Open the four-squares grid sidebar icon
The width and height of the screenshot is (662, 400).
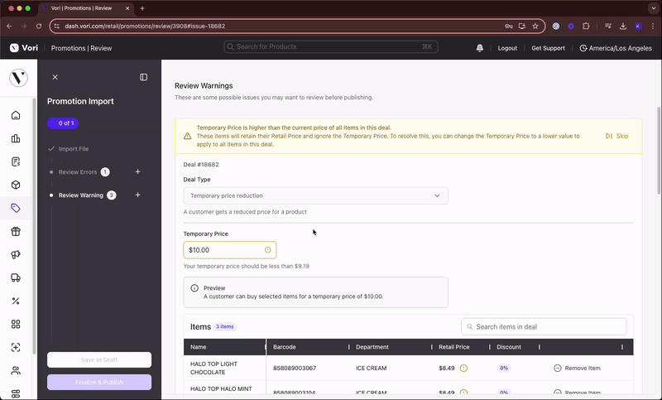(x=16, y=325)
